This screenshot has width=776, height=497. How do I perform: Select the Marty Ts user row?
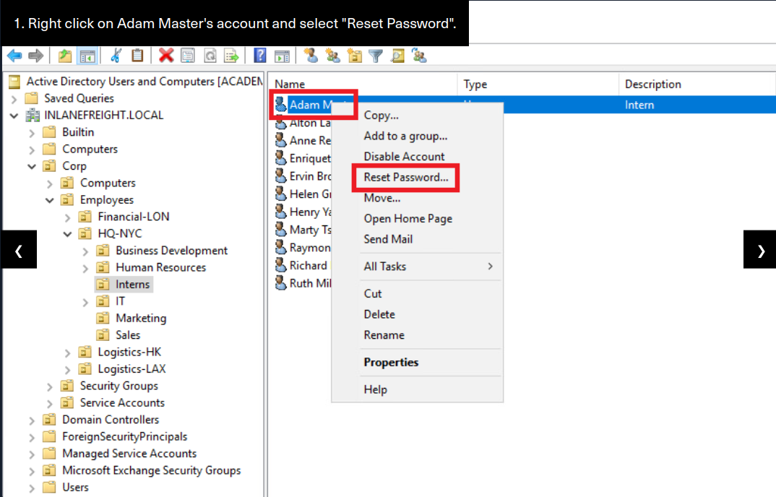pyautogui.click(x=303, y=230)
